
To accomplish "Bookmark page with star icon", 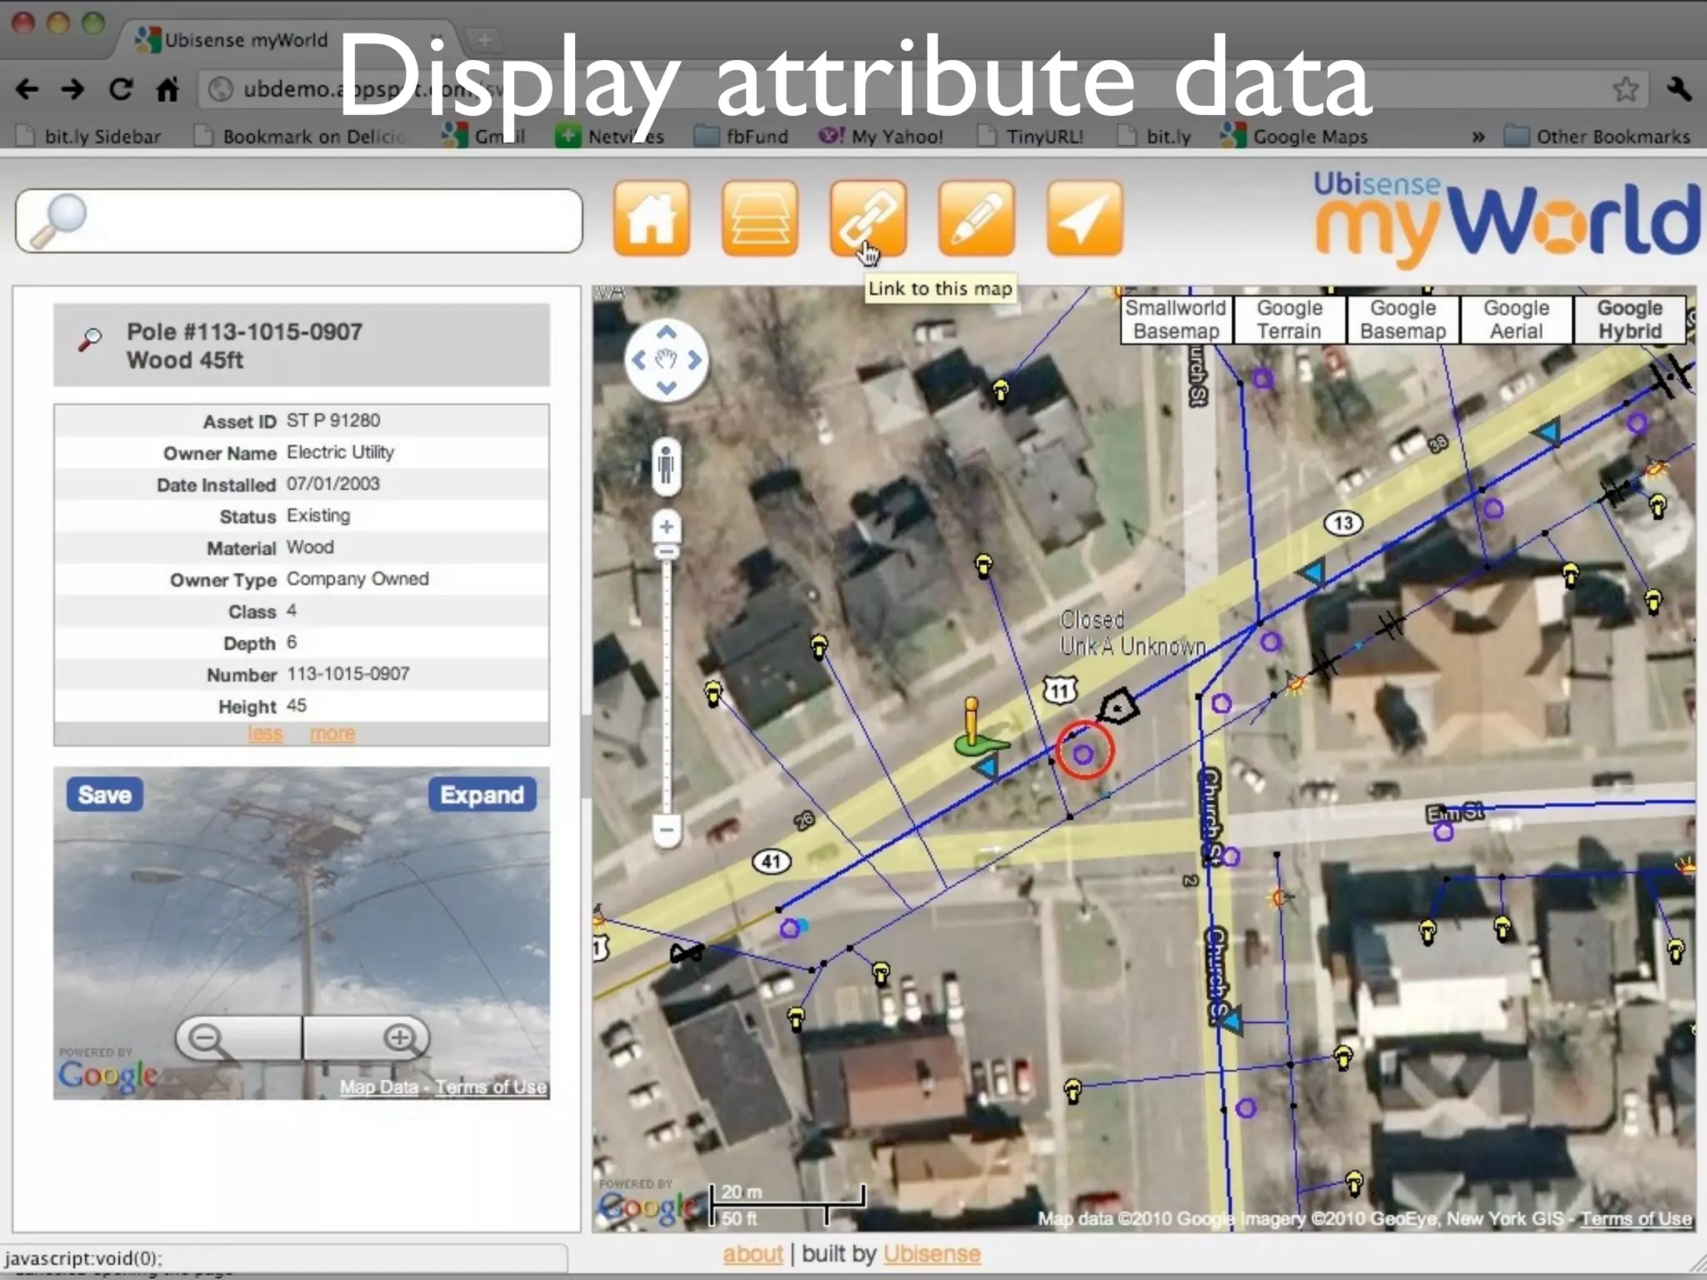I will (1625, 88).
